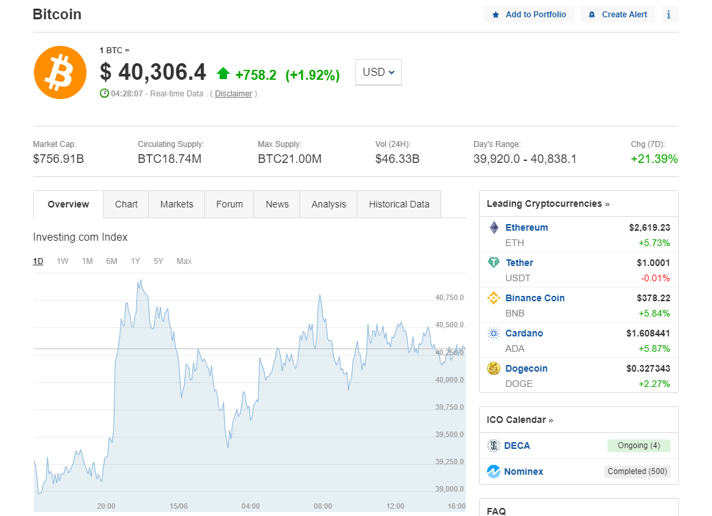Select the 5Y chart range
Screen dimensions: 712x516
point(158,261)
